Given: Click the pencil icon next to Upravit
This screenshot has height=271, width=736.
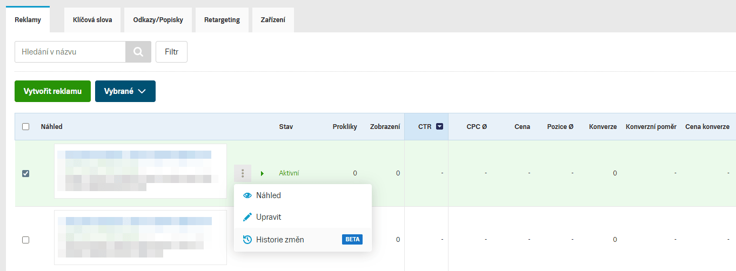Looking at the screenshot, I should [247, 217].
